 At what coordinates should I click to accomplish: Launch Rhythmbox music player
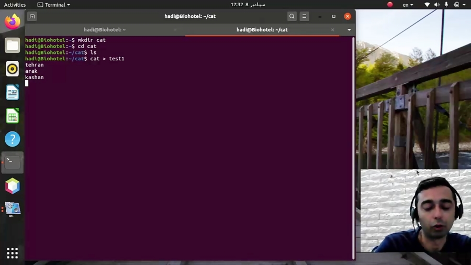tap(13, 69)
